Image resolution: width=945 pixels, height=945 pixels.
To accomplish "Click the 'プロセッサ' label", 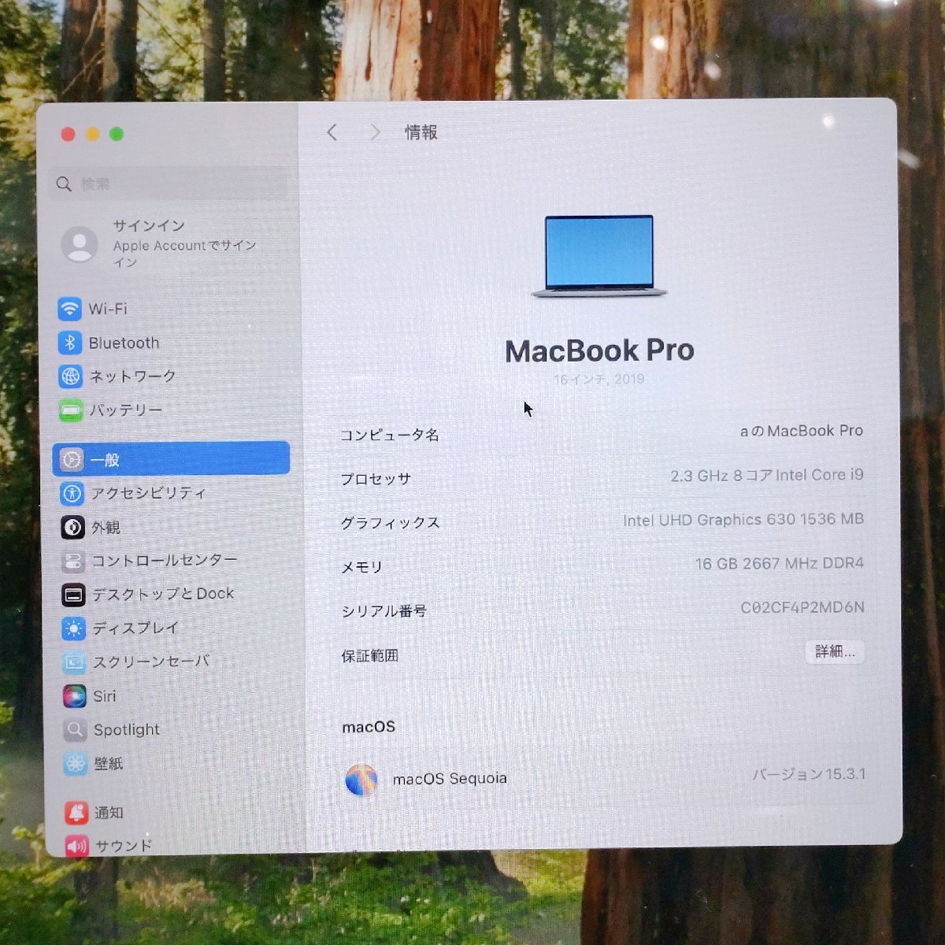I will [376, 479].
